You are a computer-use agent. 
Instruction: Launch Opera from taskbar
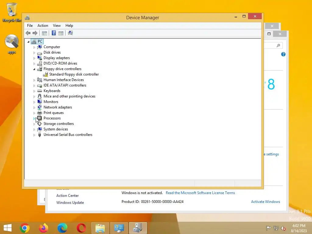(x=81, y=228)
